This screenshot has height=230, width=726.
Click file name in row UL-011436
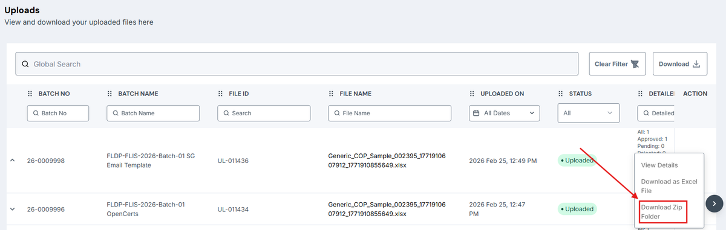tap(388, 161)
